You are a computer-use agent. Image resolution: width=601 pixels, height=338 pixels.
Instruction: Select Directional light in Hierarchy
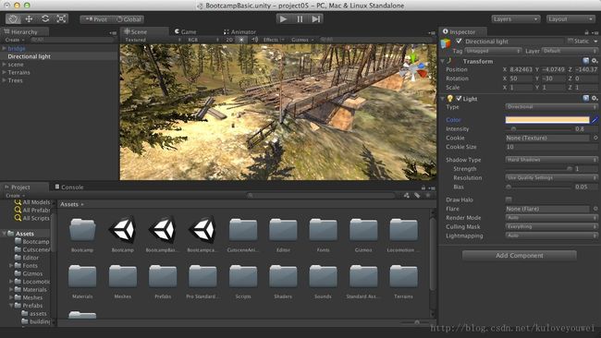pos(30,56)
